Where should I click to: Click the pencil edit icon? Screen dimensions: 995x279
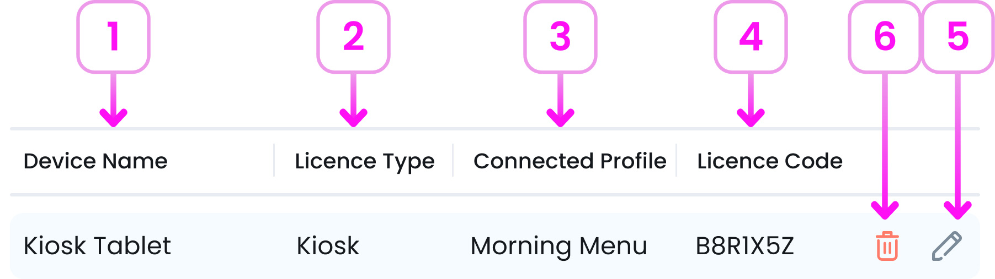(x=946, y=246)
